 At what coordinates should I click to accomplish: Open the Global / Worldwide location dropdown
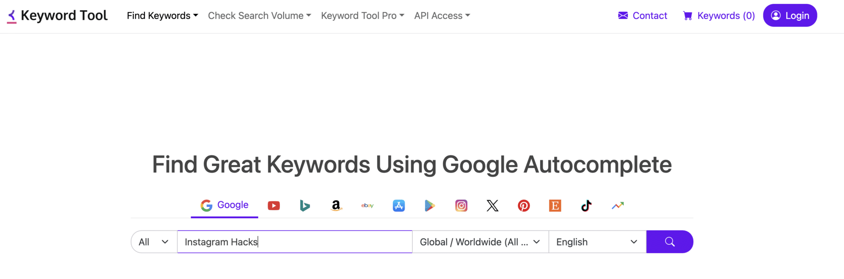480,242
